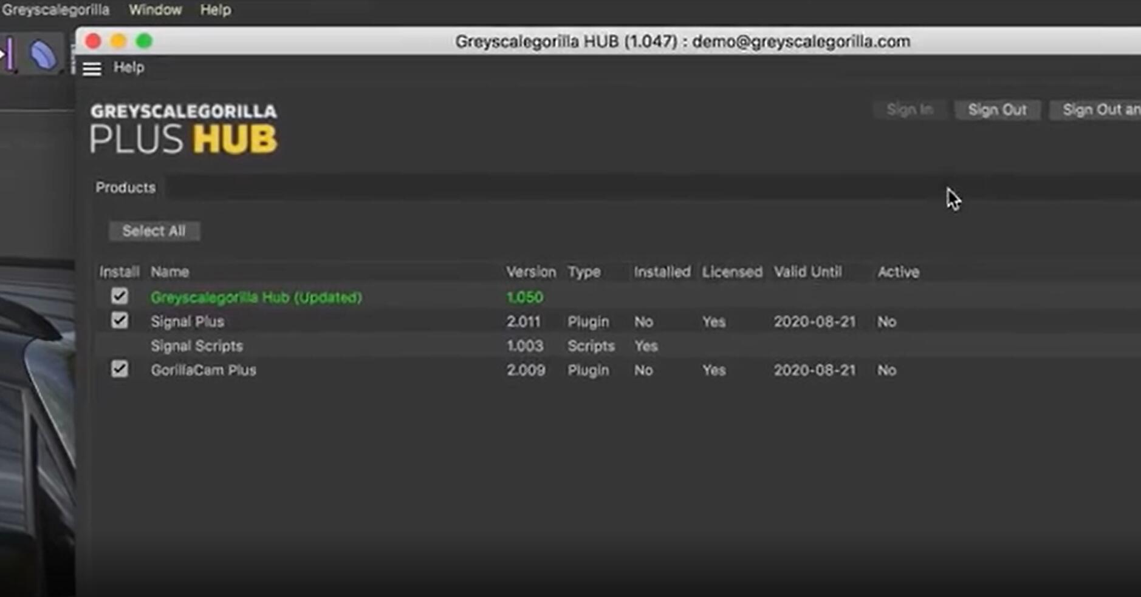Toggle GorillaCam Plus install checkbox
Screen dimensions: 1141x597
tap(119, 369)
